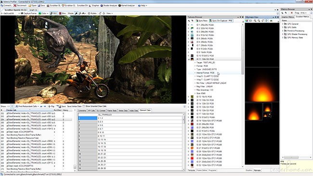Screen dimensions: 313x176
Task: Open the Vertex Data tab
Action: tap(123, 111)
